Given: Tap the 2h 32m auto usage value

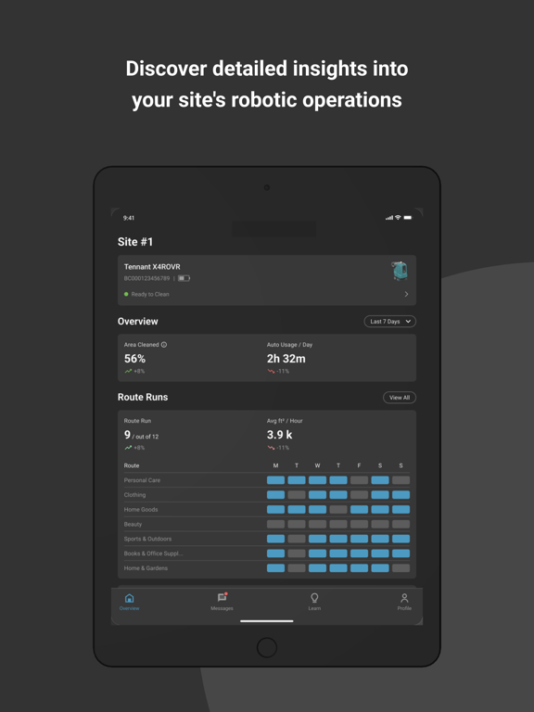Looking at the screenshot, I should coord(286,359).
